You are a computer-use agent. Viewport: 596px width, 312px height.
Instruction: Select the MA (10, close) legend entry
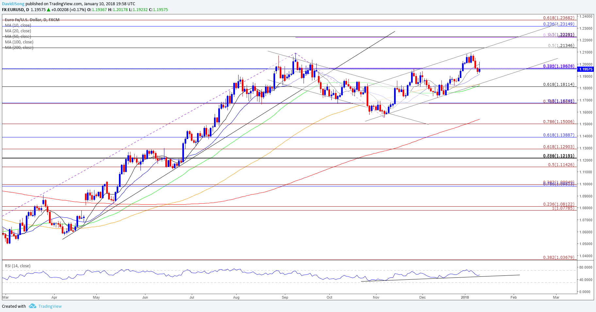click(x=18, y=25)
